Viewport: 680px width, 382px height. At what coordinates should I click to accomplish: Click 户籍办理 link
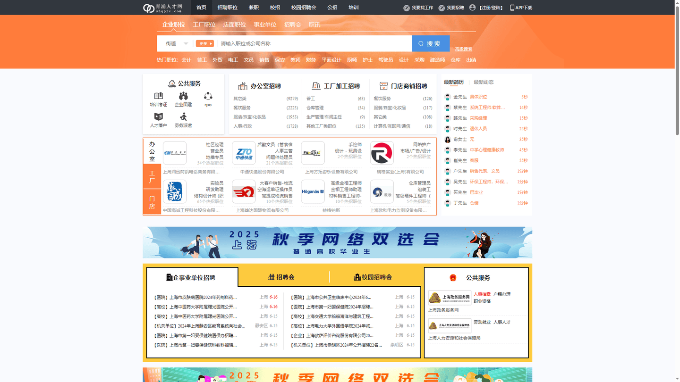tap(502, 294)
